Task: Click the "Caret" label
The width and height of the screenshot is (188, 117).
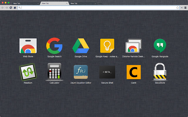Action: pos(134,83)
